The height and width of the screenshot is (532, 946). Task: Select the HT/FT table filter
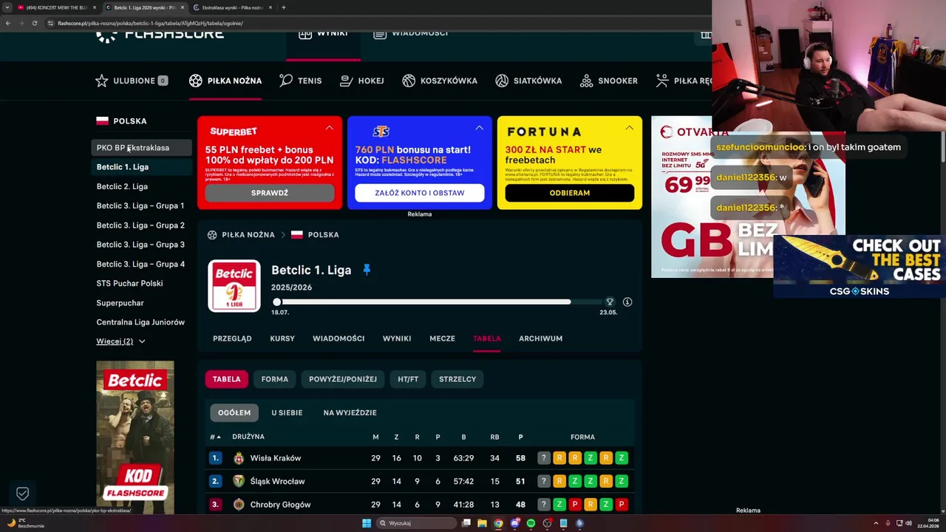(x=408, y=379)
